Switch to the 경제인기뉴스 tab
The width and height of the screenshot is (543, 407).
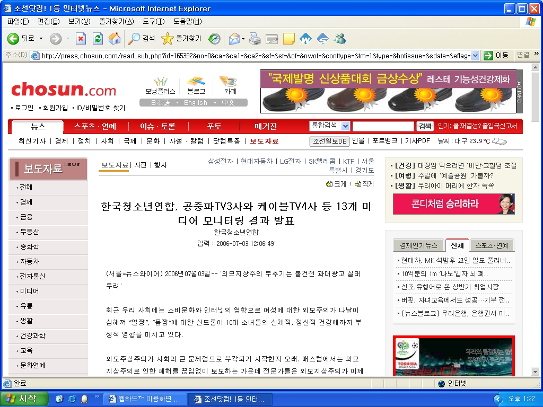pos(418,245)
